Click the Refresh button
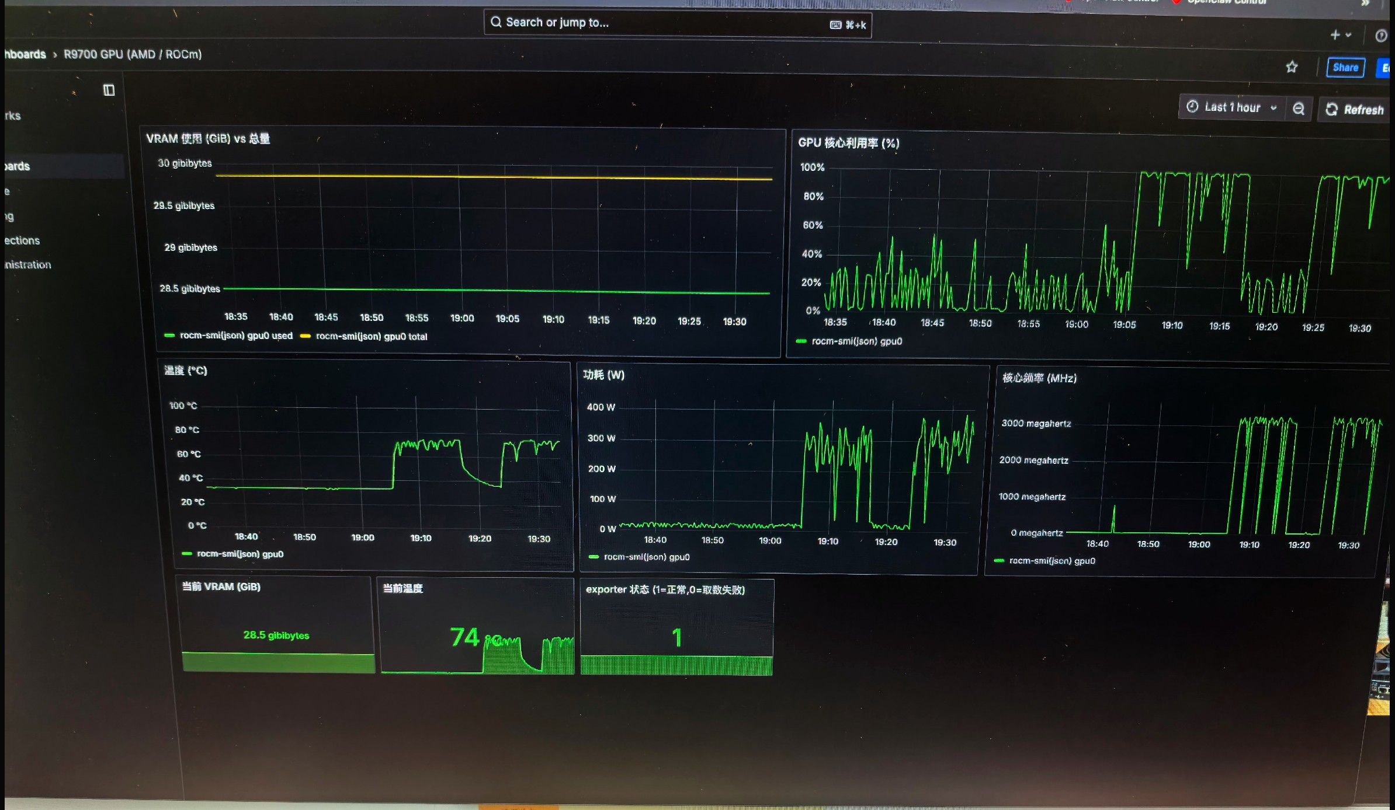Screen dimensions: 1395x810 pos(1355,110)
